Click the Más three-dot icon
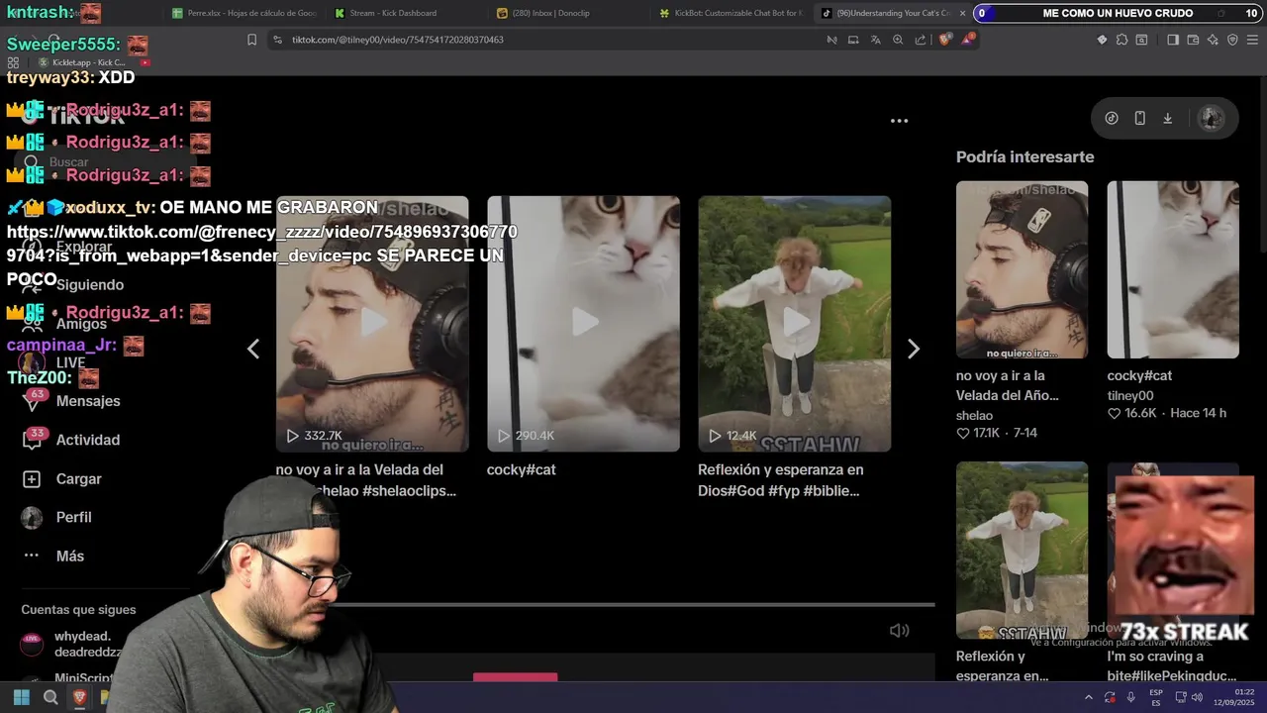 (32, 556)
